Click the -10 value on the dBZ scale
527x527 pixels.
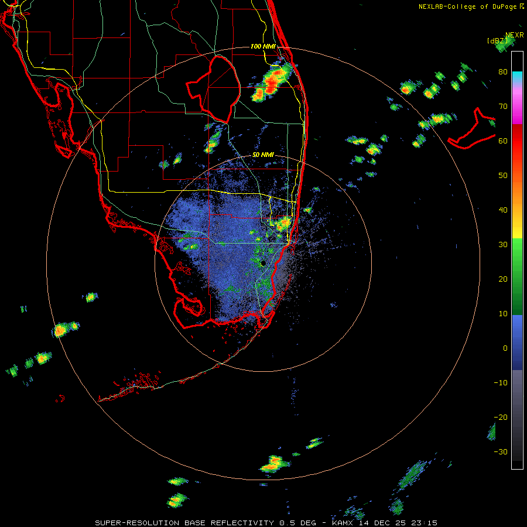tap(501, 383)
